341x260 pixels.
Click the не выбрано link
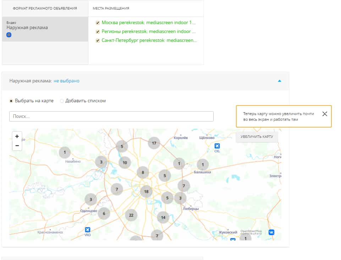tap(66, 81)
